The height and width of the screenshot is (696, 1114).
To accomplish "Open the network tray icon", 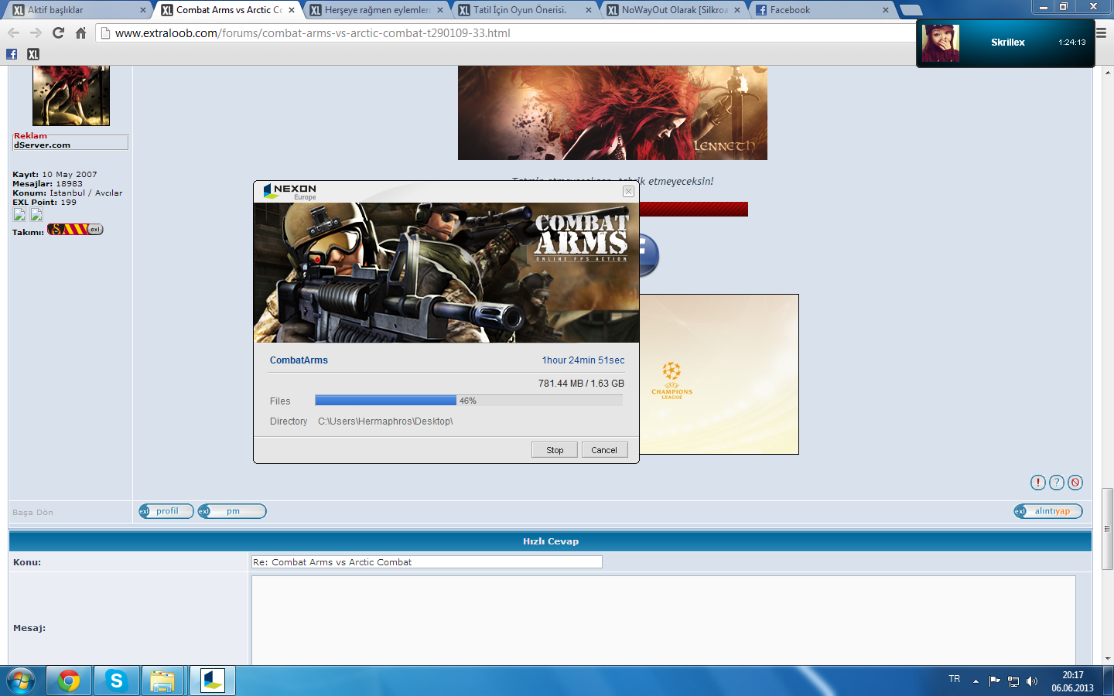I will (x=1013, y=681).
